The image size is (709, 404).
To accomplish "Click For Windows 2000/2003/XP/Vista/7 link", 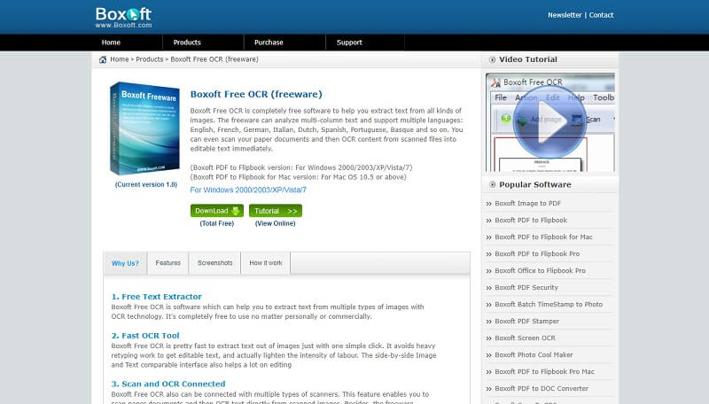I will [x=248, y=190].
